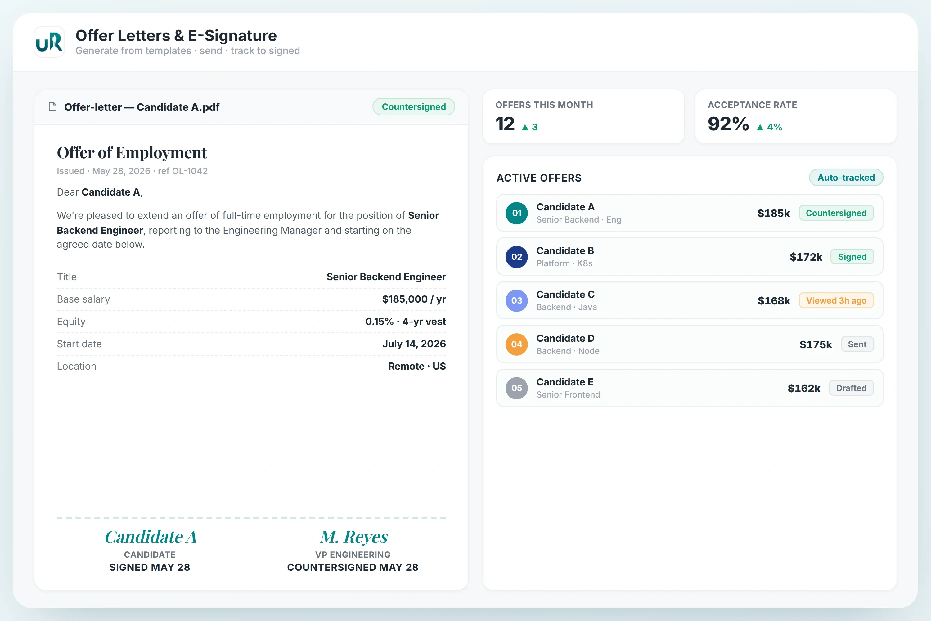Viewport: 931px width, 621px height.
Task: Select Candidate B in Active Offers
Action: [690, 257]
